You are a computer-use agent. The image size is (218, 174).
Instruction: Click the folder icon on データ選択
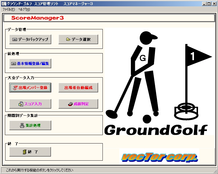68,39
